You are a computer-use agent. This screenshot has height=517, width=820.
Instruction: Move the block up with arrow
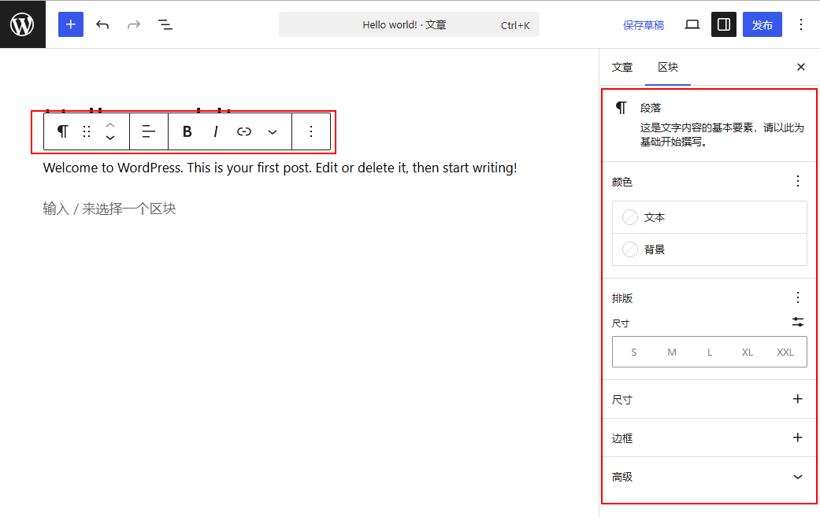coord(110,125)
